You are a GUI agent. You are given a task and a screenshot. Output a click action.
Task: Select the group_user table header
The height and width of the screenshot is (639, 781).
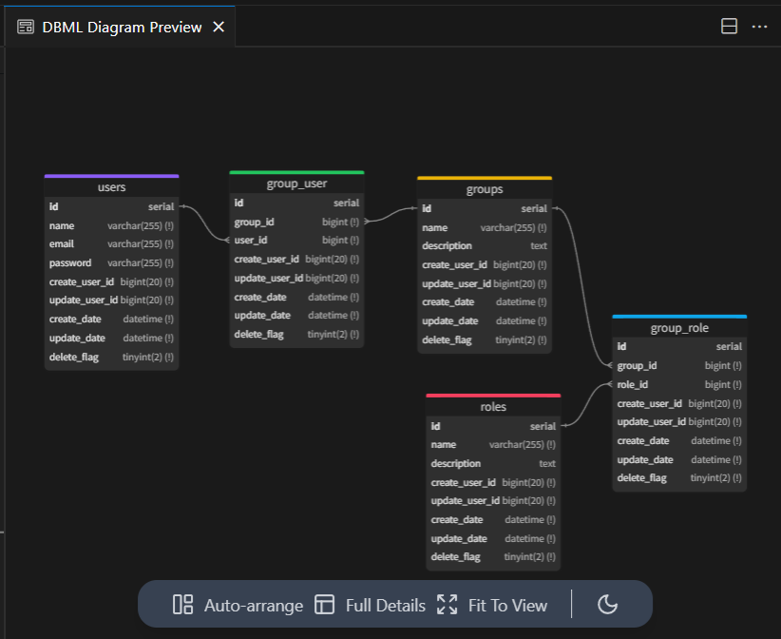point(296,184)
